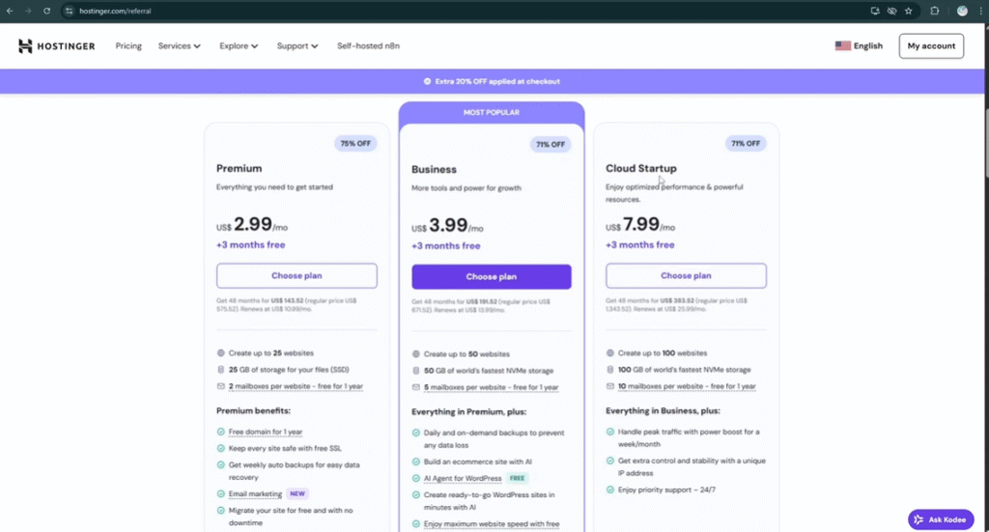Image resolution: width=989 pixels, height=532 pixels.
Task: Expand the Services dropdown menu
Action: click(x=179, y=46)
